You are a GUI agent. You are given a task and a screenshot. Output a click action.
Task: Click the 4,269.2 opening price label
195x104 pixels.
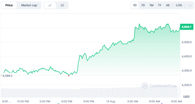pyautogui.click(x=7, y=76)
